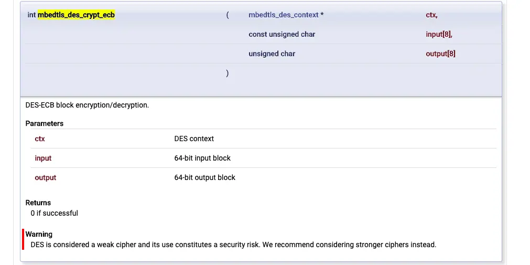Image resolution: width=530 pixels, height=265 pixels.
Task: Click the ctx parameter name in the table
Action: click(40, 139)
